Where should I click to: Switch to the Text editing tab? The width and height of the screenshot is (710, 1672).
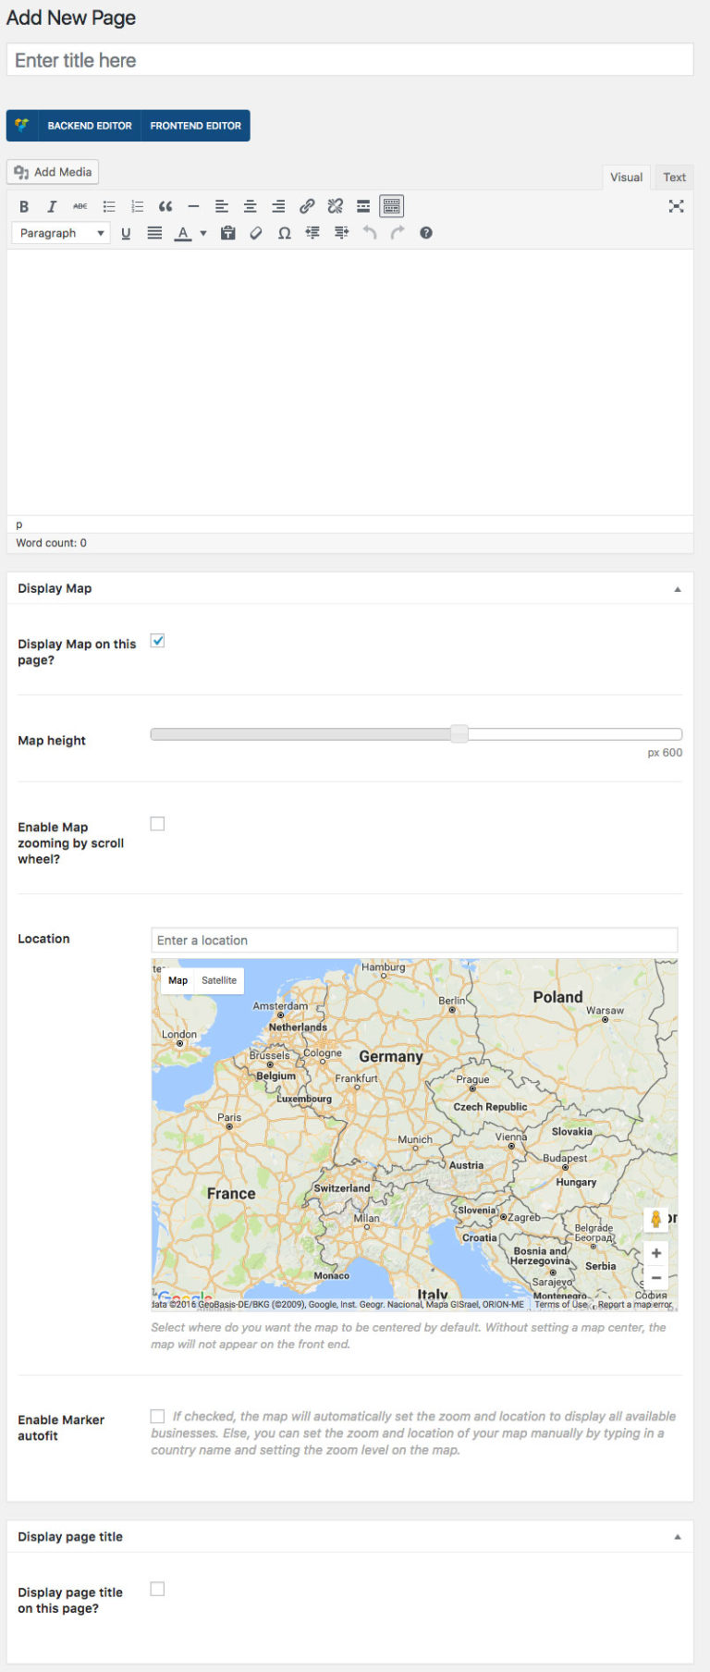point(674,177)
